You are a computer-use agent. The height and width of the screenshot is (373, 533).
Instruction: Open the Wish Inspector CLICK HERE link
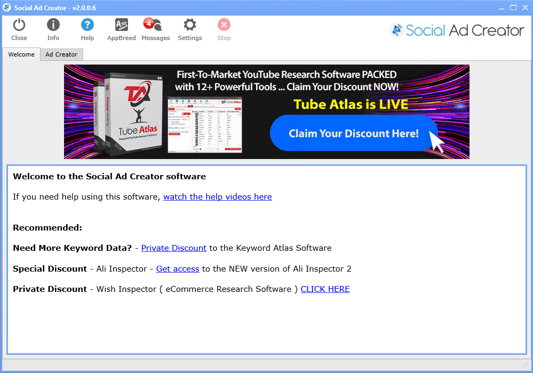point(325,289)
